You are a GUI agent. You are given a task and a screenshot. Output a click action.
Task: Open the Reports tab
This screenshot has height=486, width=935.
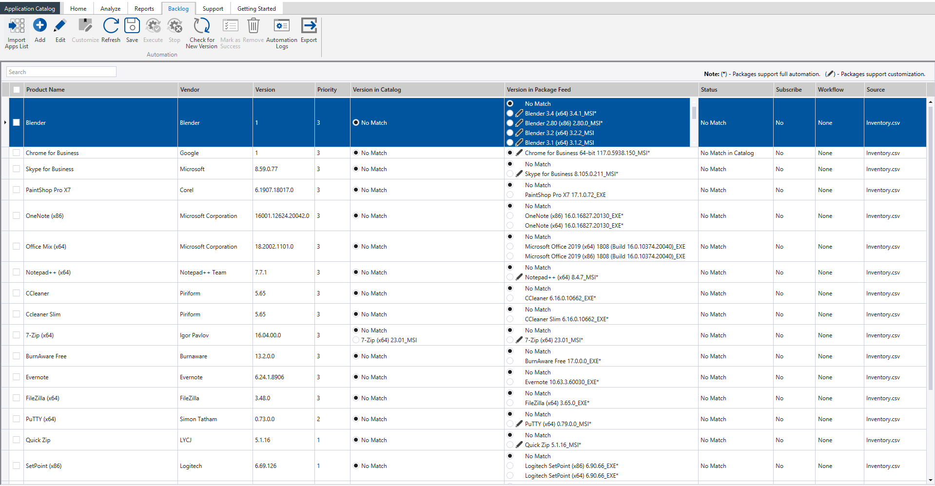[144, 9]
